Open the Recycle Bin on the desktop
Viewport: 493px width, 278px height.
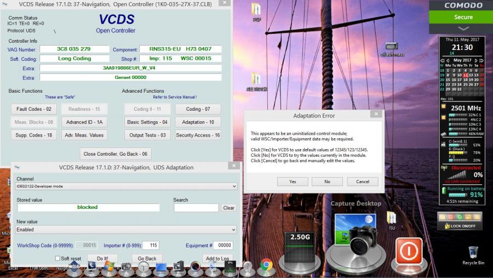pos(473,256)
